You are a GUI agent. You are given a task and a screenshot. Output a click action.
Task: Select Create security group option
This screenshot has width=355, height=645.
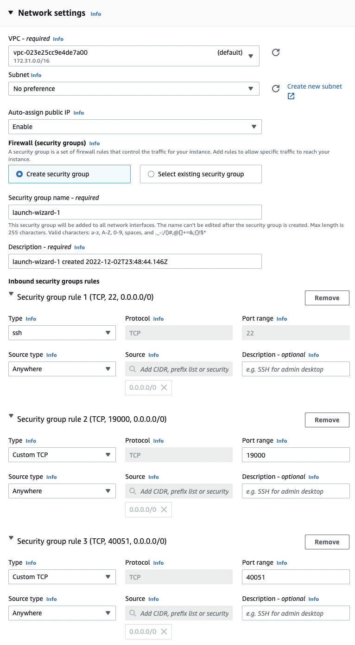click(x=70, y=174)
